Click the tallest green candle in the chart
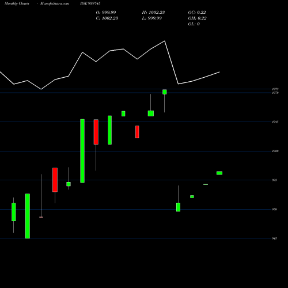The height and width of the screenshot is (288, 288). click(x=82, y=151)
